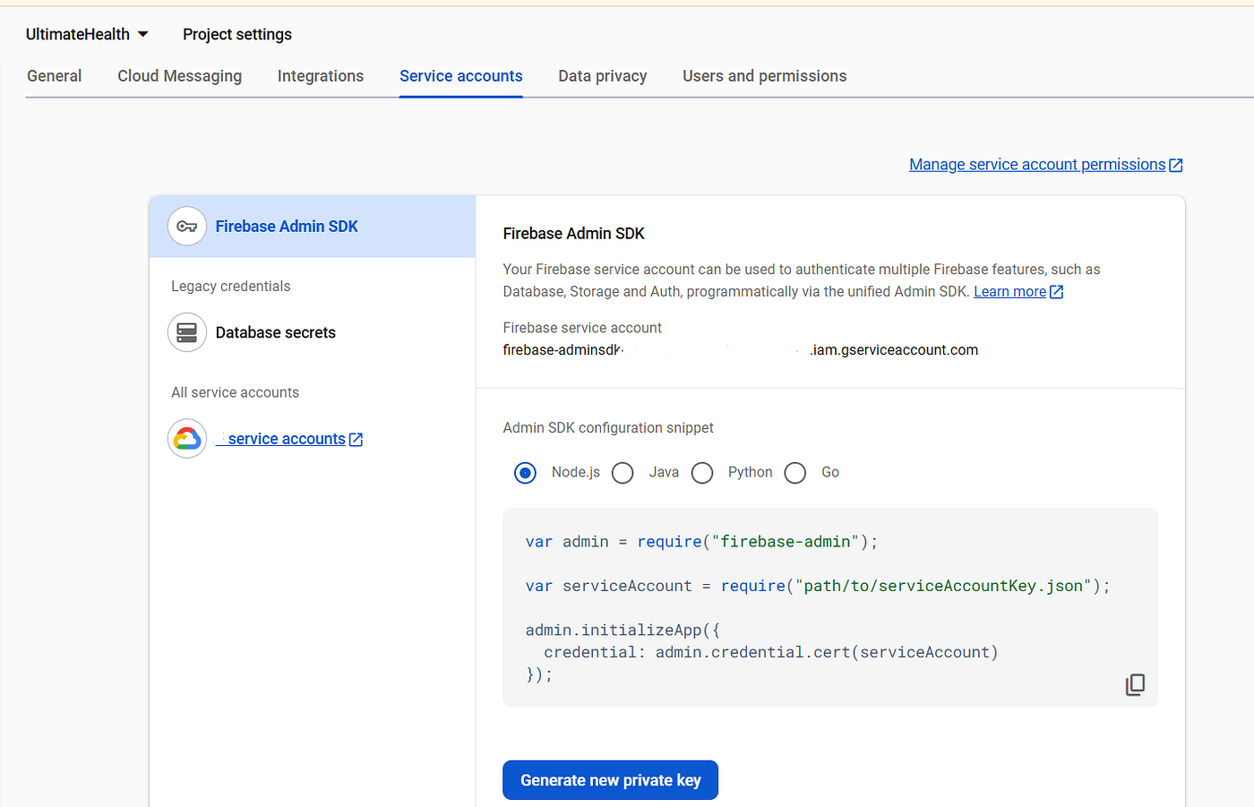Switch to the Data privacy tab
The width and height of the screenshot is (1254, 807).
pyautogui.click(x=602, y=76)
